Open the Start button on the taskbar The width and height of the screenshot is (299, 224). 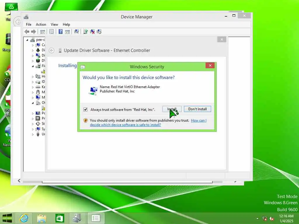pyautogui.click(x=7, y=218)
